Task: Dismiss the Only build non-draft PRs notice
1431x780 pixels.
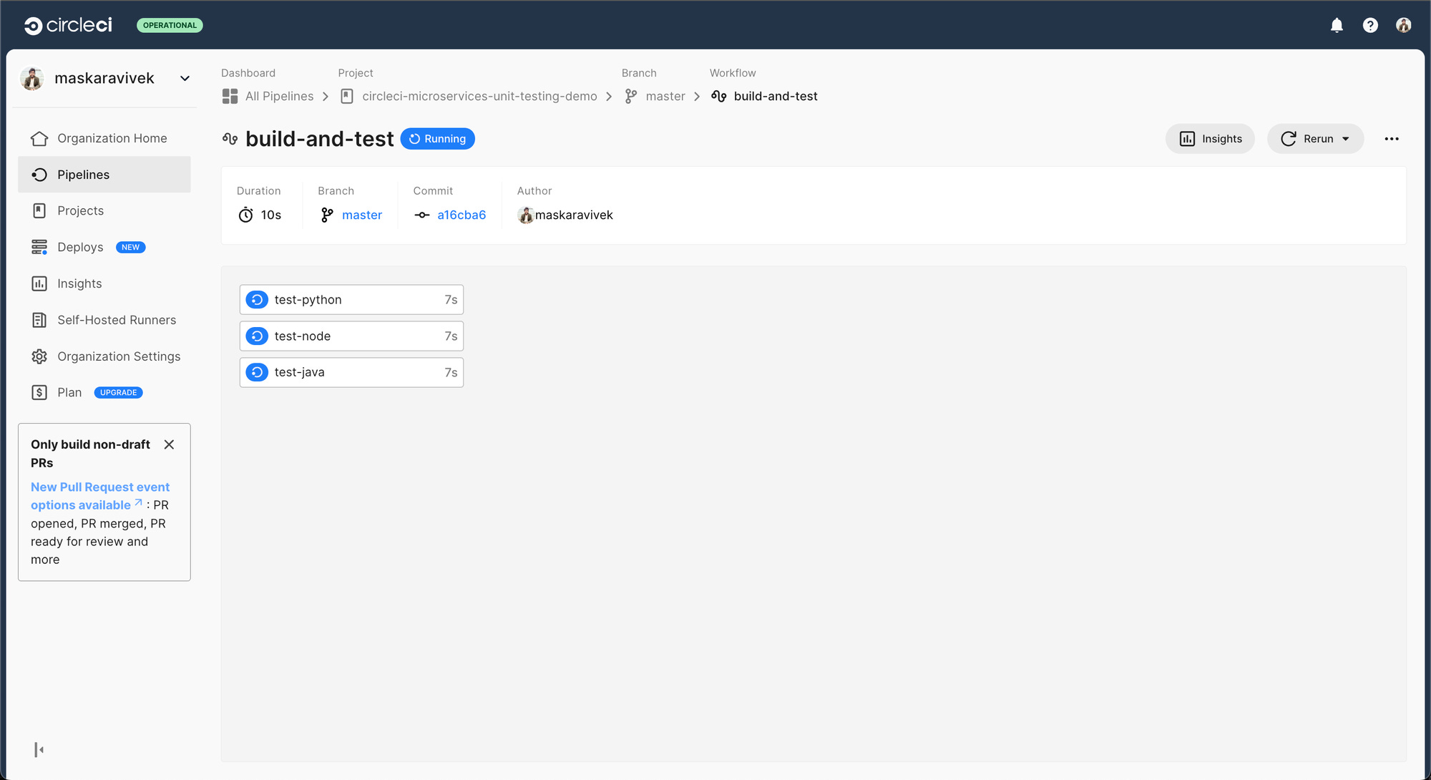Action: 169,444
